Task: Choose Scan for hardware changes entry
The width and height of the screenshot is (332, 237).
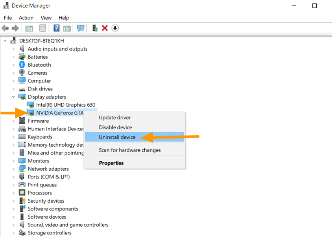Action: (135, 150)
